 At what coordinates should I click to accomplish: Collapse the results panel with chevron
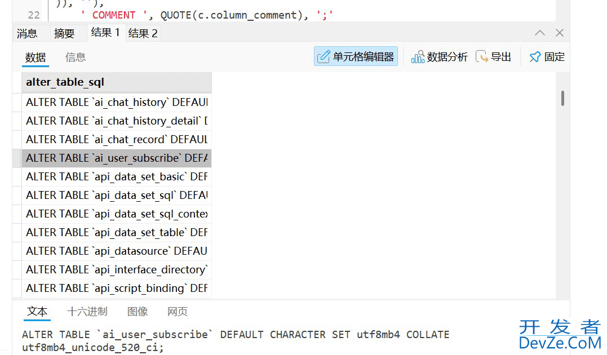pos(539,33)
